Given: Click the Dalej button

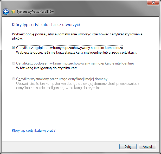Looking at the screenshot, I should 128,147.
